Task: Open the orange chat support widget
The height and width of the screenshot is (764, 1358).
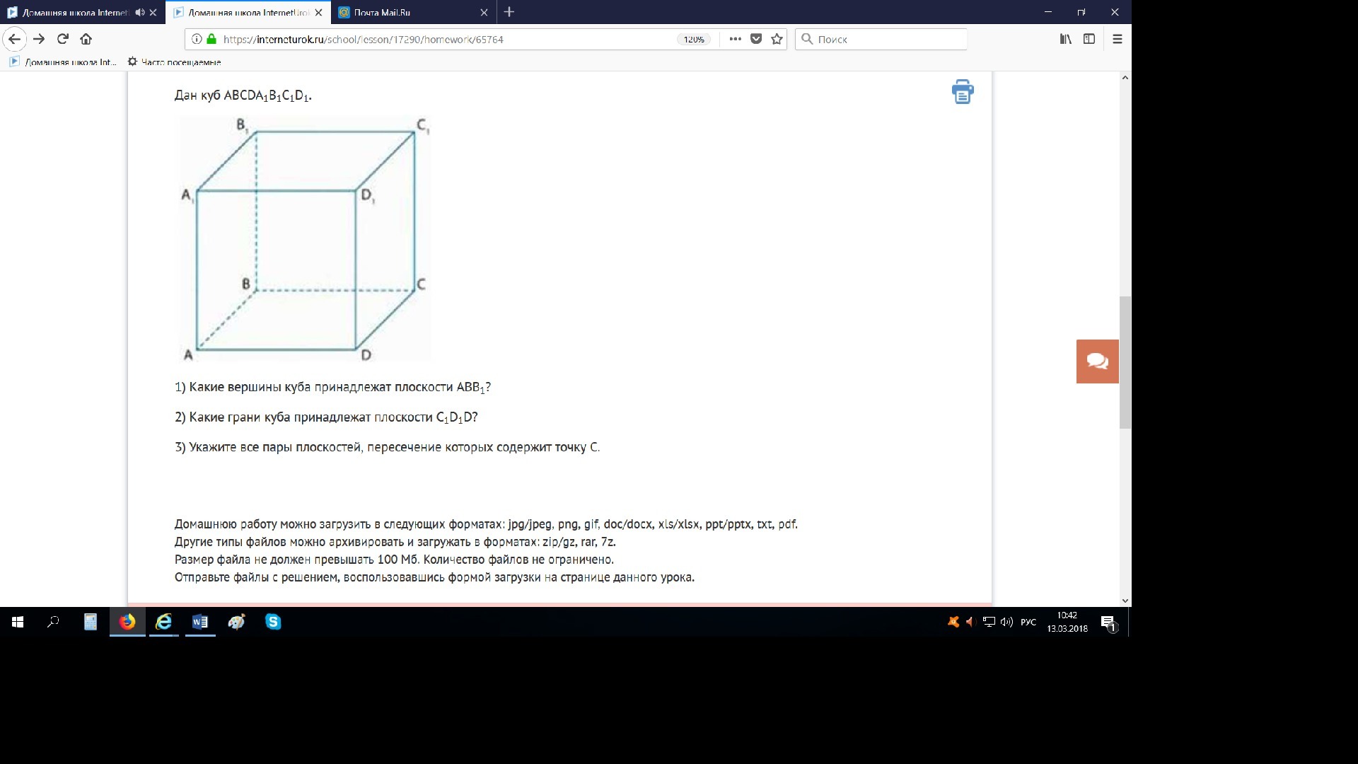Action: point(1097,361)
